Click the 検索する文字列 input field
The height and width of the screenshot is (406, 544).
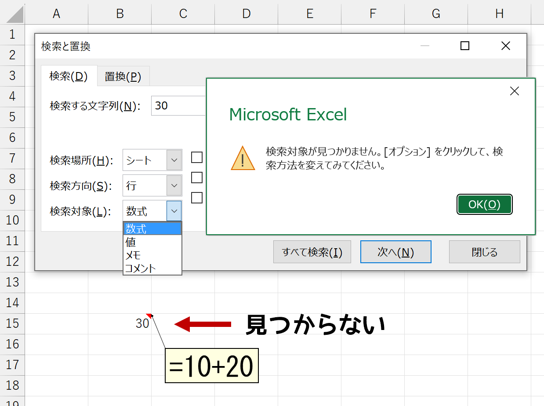(x=178, y=106)
